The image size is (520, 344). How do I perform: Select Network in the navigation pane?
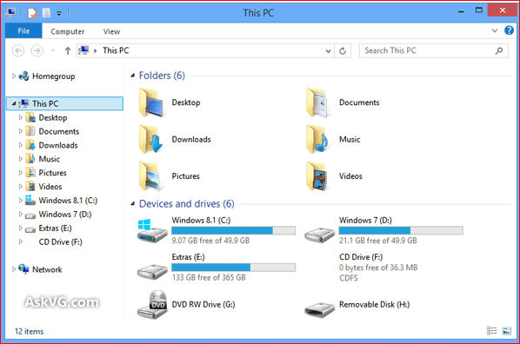coord(47,269)
